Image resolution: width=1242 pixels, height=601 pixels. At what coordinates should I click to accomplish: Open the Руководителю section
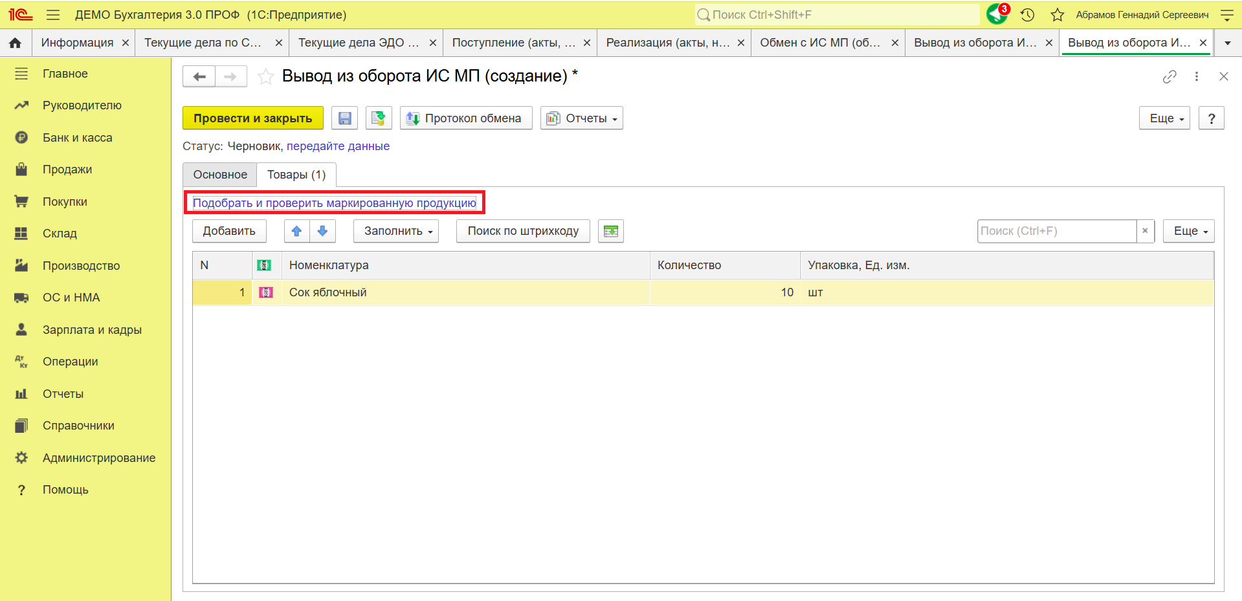click(x=85, y=105)
